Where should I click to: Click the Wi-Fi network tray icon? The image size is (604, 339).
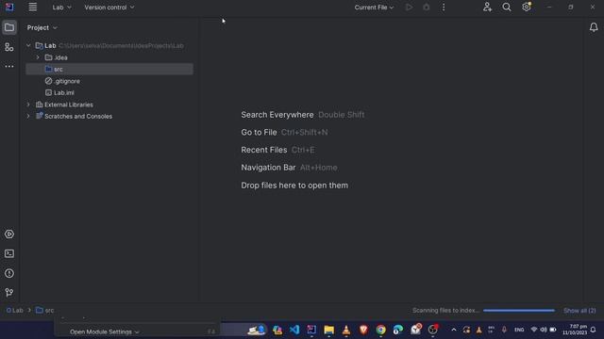tap(534, 330)
